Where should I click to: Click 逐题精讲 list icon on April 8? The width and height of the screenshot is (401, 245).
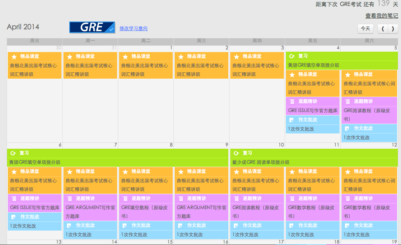click(x=125, y=198)
